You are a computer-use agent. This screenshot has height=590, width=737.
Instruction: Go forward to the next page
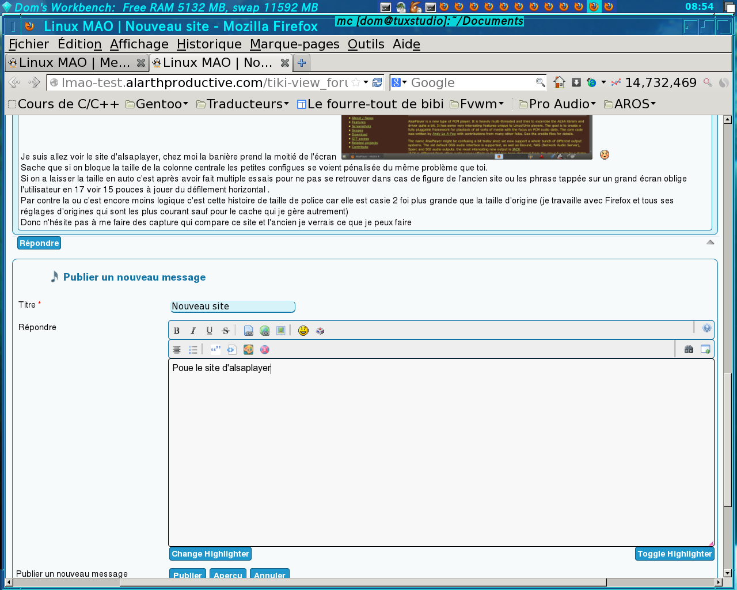(34, 82)
